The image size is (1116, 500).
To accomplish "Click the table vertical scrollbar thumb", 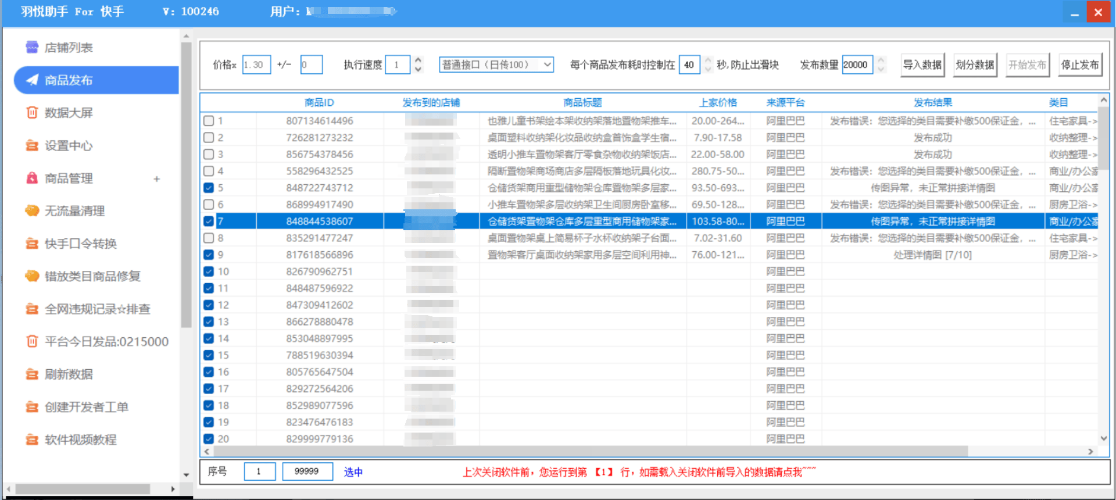I will (1103, 139).
